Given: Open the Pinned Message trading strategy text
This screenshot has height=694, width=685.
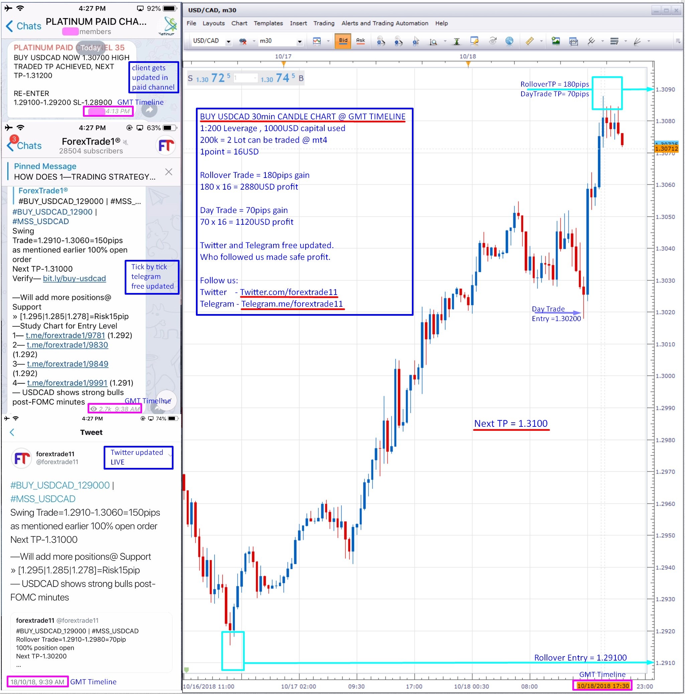Looking at the screenshot, I should (x=85, y=177).
